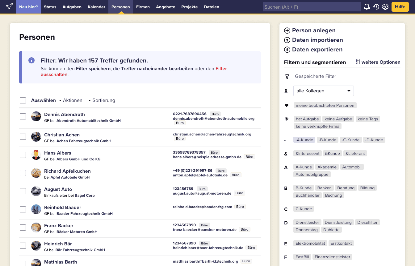The height and width of the screenshot is (266, 415).
Task: Click the funnel icon beside Gespeicherte Filter
Action: click(x=287, y=76)
